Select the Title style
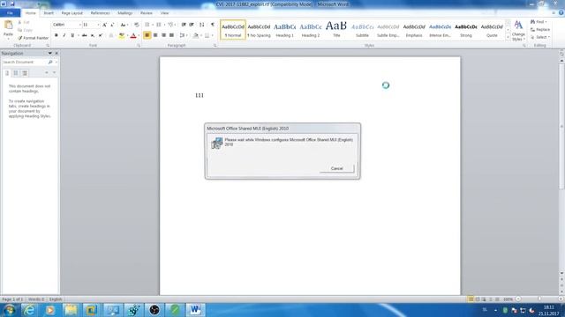565x317 pixels. [x=336, y=29]
